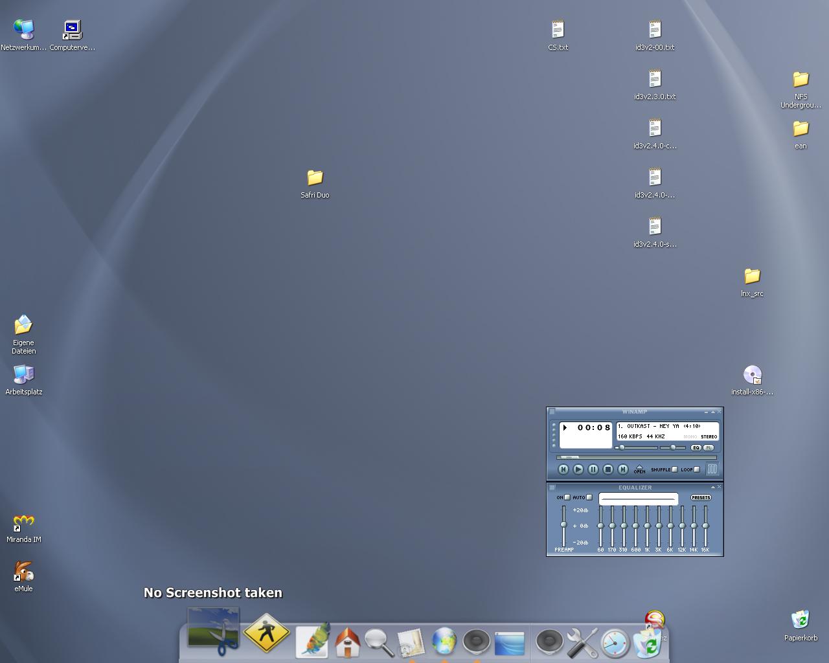Image resolution: width=829 pixels, height=663 pixels.
Task: Toggle windowshade mode on Winamp titlebar
Action: pos(712,412)
